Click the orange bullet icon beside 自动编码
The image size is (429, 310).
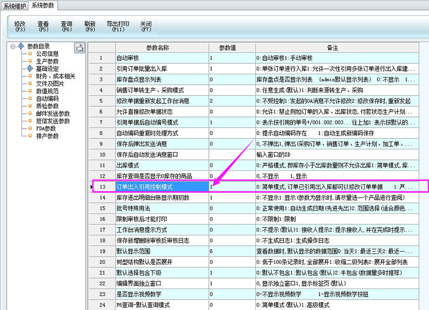click(x=30, y=98)
